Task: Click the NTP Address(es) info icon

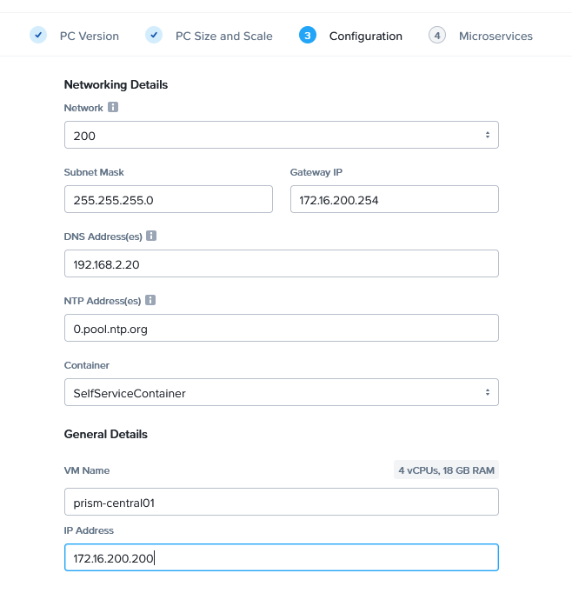Action: (150, 300)
